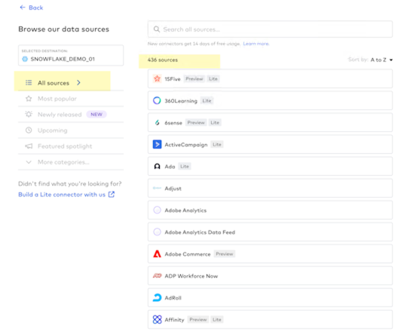Click Adobe Analytics Data Feed logo
This screenshot has width=398, height=332.
157,232
